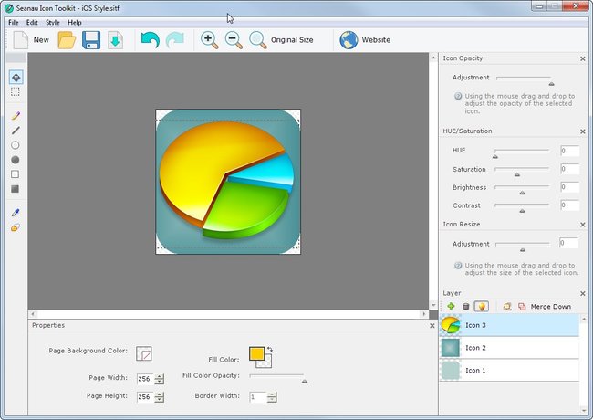This screenshot has width=593, height=420.
Task: Select the rectangular marquee selection tool
Action: click(16, 92)
